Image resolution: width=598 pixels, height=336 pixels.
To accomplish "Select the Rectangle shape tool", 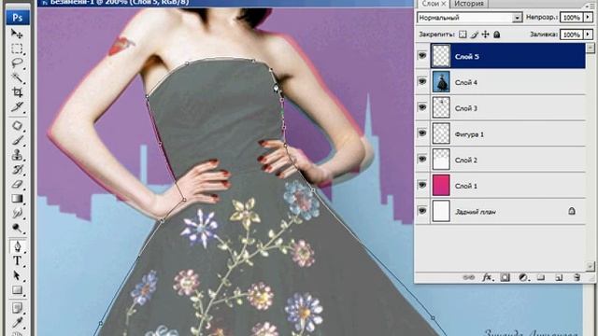I will [x=17, y=290].
